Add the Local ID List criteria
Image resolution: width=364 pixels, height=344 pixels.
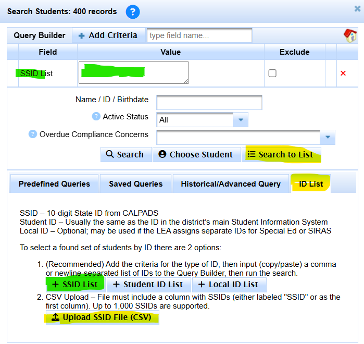(x=229, y=285)
